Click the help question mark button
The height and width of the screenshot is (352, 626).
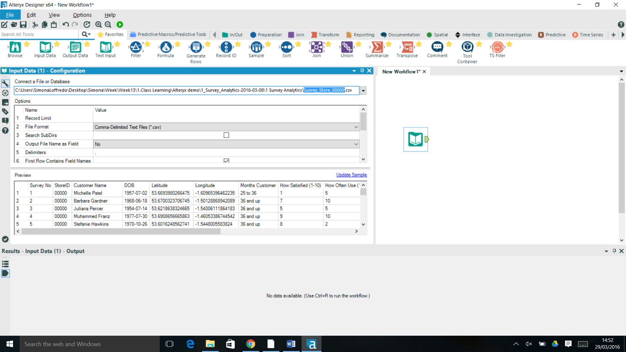pyautogui.click(x=621, y=24)
